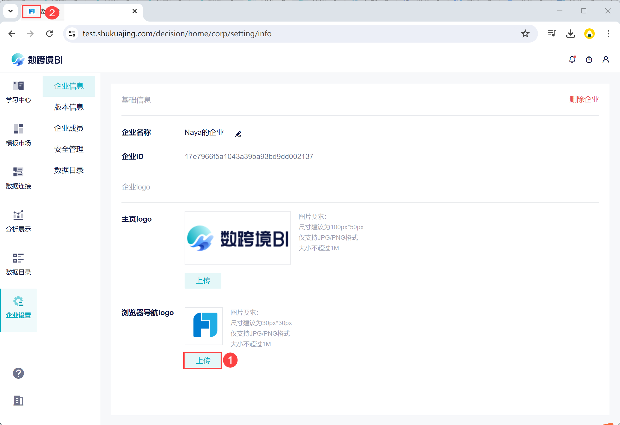Open the user profile icon
The height and width of the screenshot is (425, 620).
click(606, 59)
